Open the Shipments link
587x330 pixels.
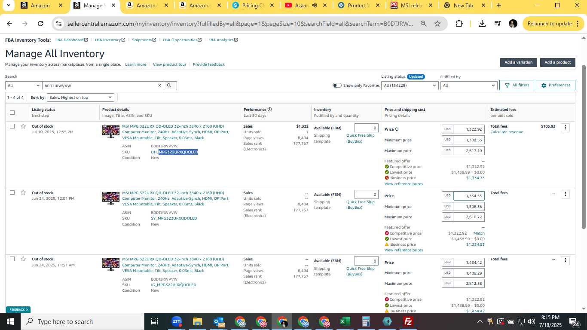[x=144, y=40]
